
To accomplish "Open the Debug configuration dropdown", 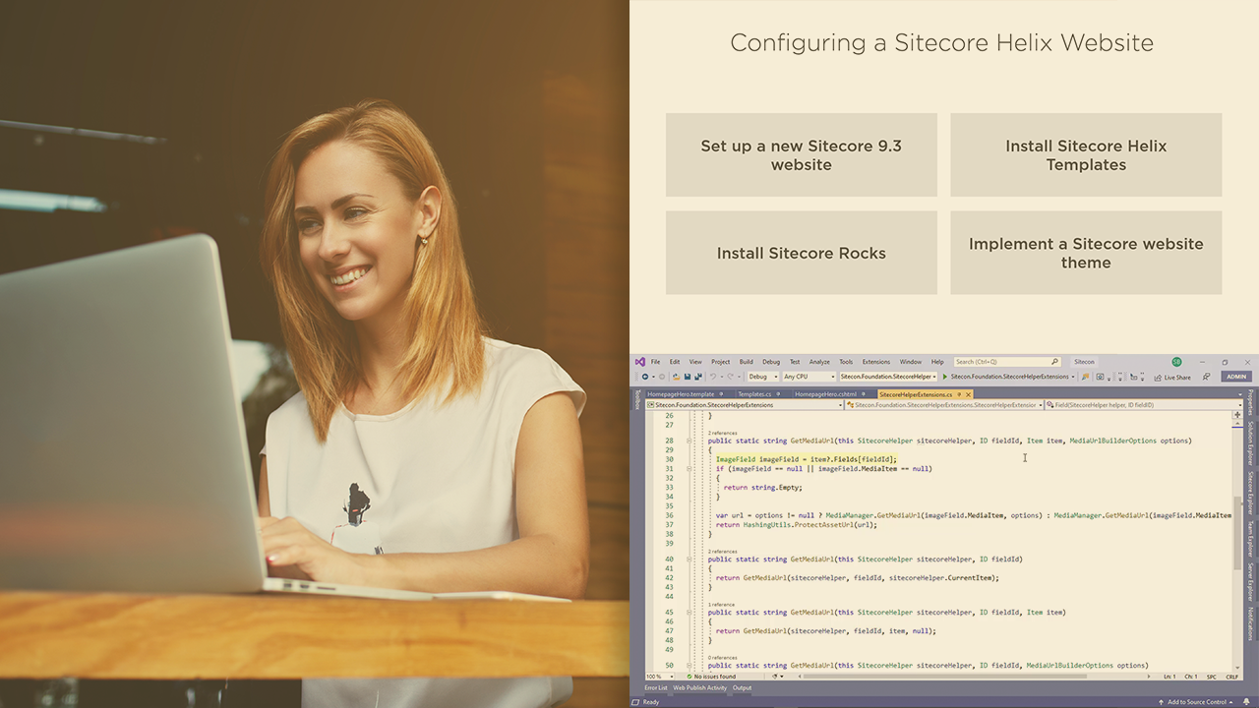I will click(763, 377).
